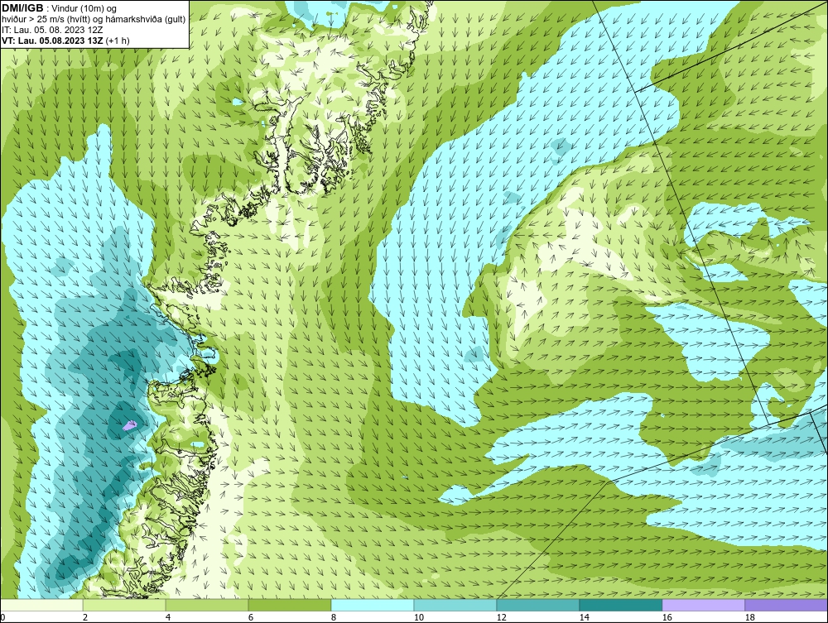Viewport: 828px width, 623px height.
Task: Click the 4-6 m/s green legend swatch
Action: tap(207, 605)
